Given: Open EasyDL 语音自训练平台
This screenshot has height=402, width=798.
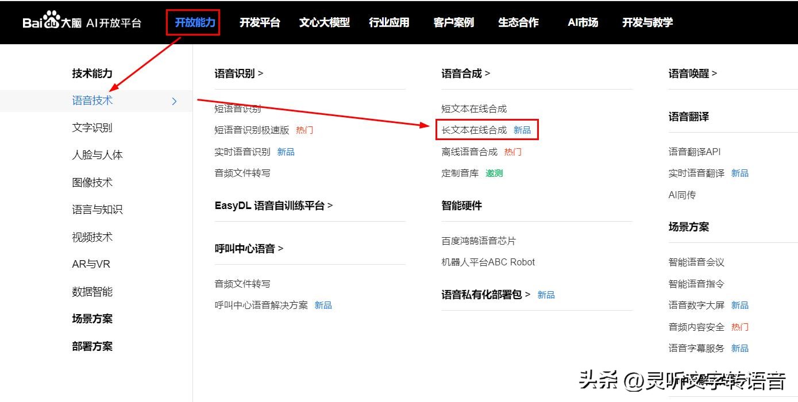Looking at the screenshot, I should click(271, 205).
